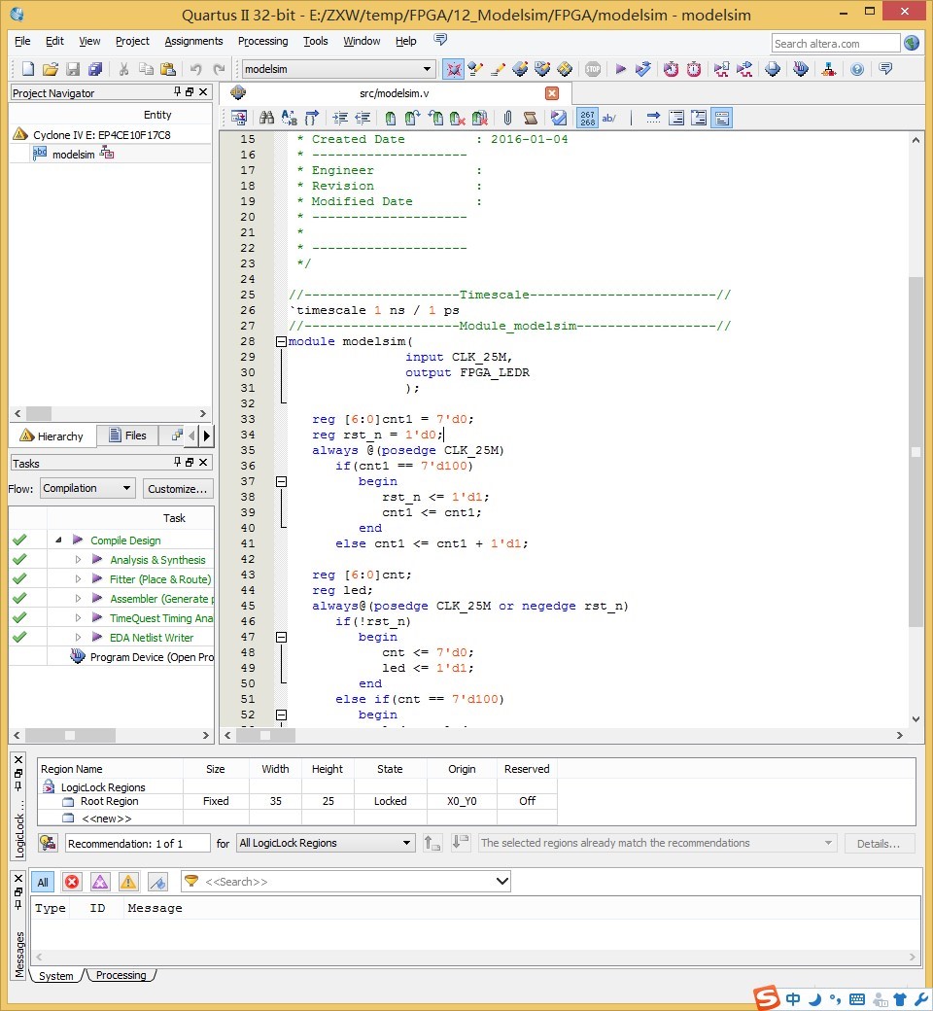Screen dimensions: 933x1011
Task: Toggle the error messages filter
Action: coord(72,882)
